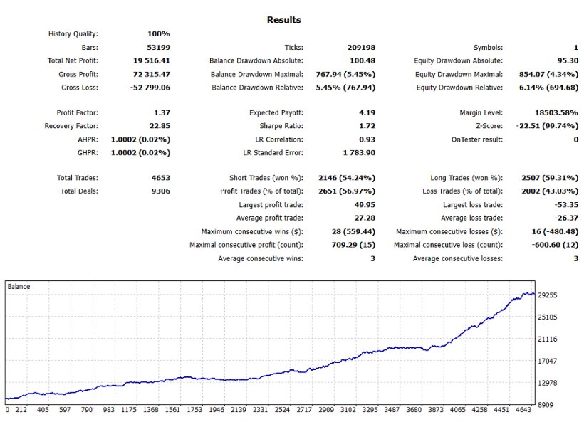Viewport: 584px width, 427px height.
Task: Select Total Trades value 4653
Action: point(161,178)
